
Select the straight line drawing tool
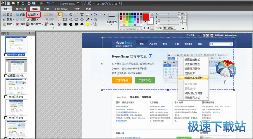coord(65,15)
